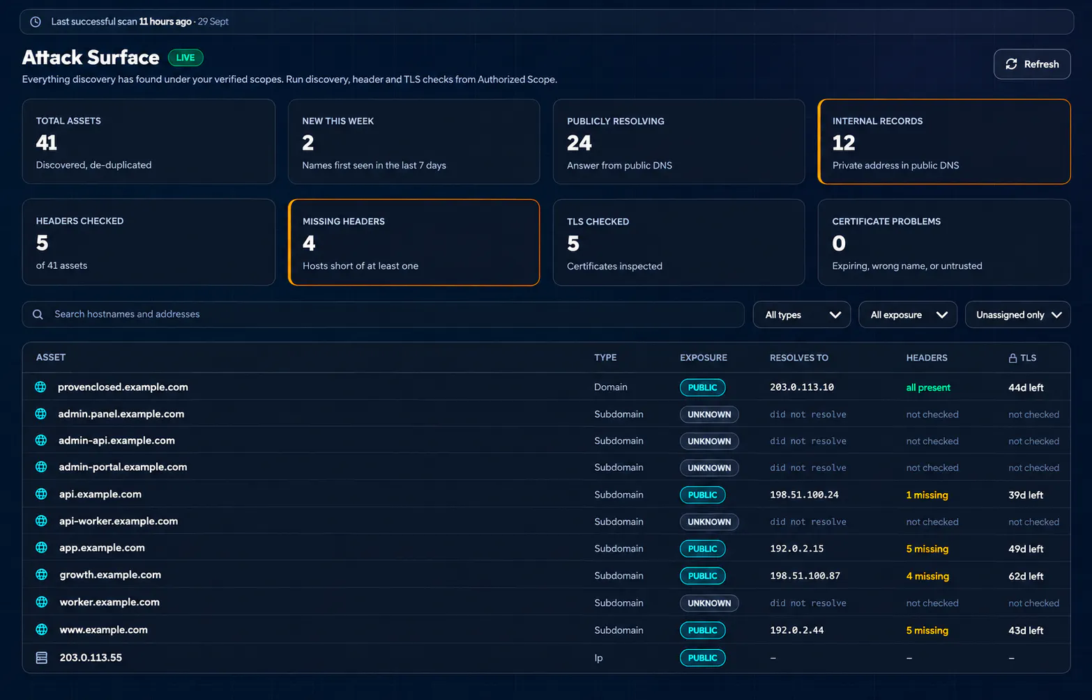Sort by the Exposure column header
Image resolution: width=1092 pixels, height=700 pixels.
pos(703,357)
